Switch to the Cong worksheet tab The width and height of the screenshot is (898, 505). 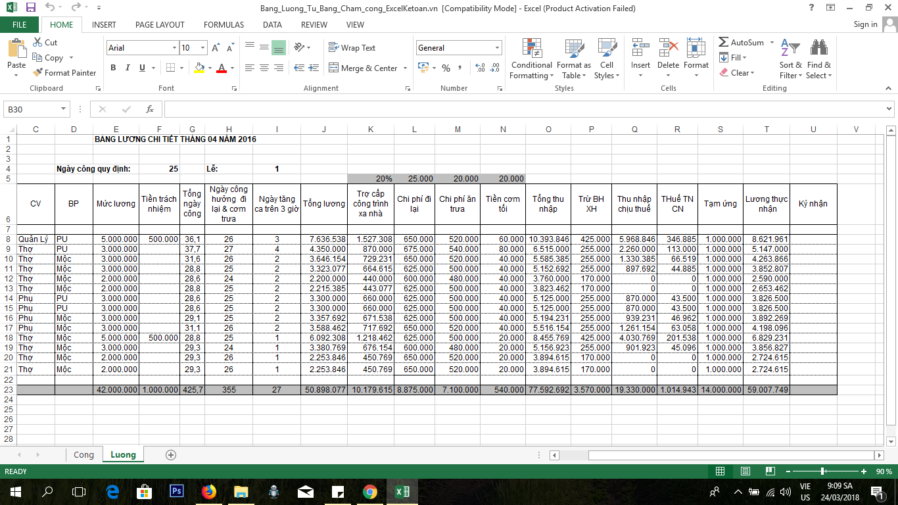[x=83, y=455]
